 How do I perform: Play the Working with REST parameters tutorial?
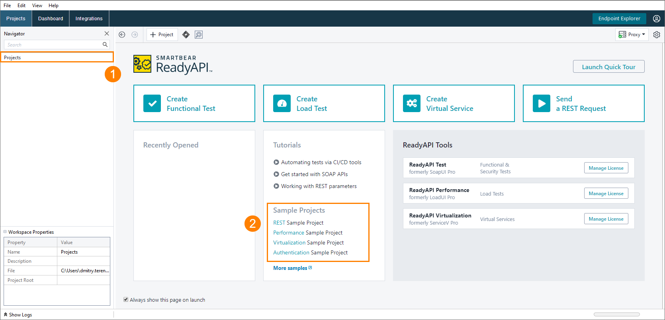(276, 186)
